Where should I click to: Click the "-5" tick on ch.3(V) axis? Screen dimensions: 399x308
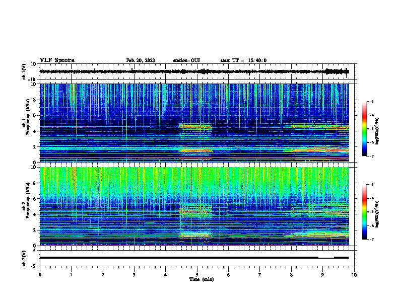point(34,266)
